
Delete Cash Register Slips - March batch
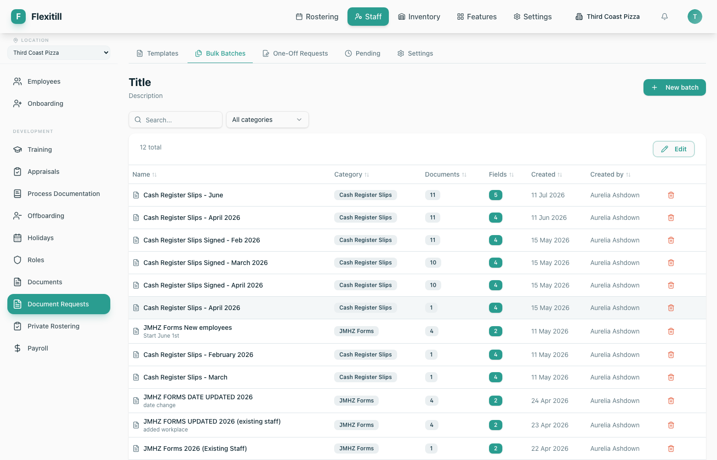(x=671, y=377)
